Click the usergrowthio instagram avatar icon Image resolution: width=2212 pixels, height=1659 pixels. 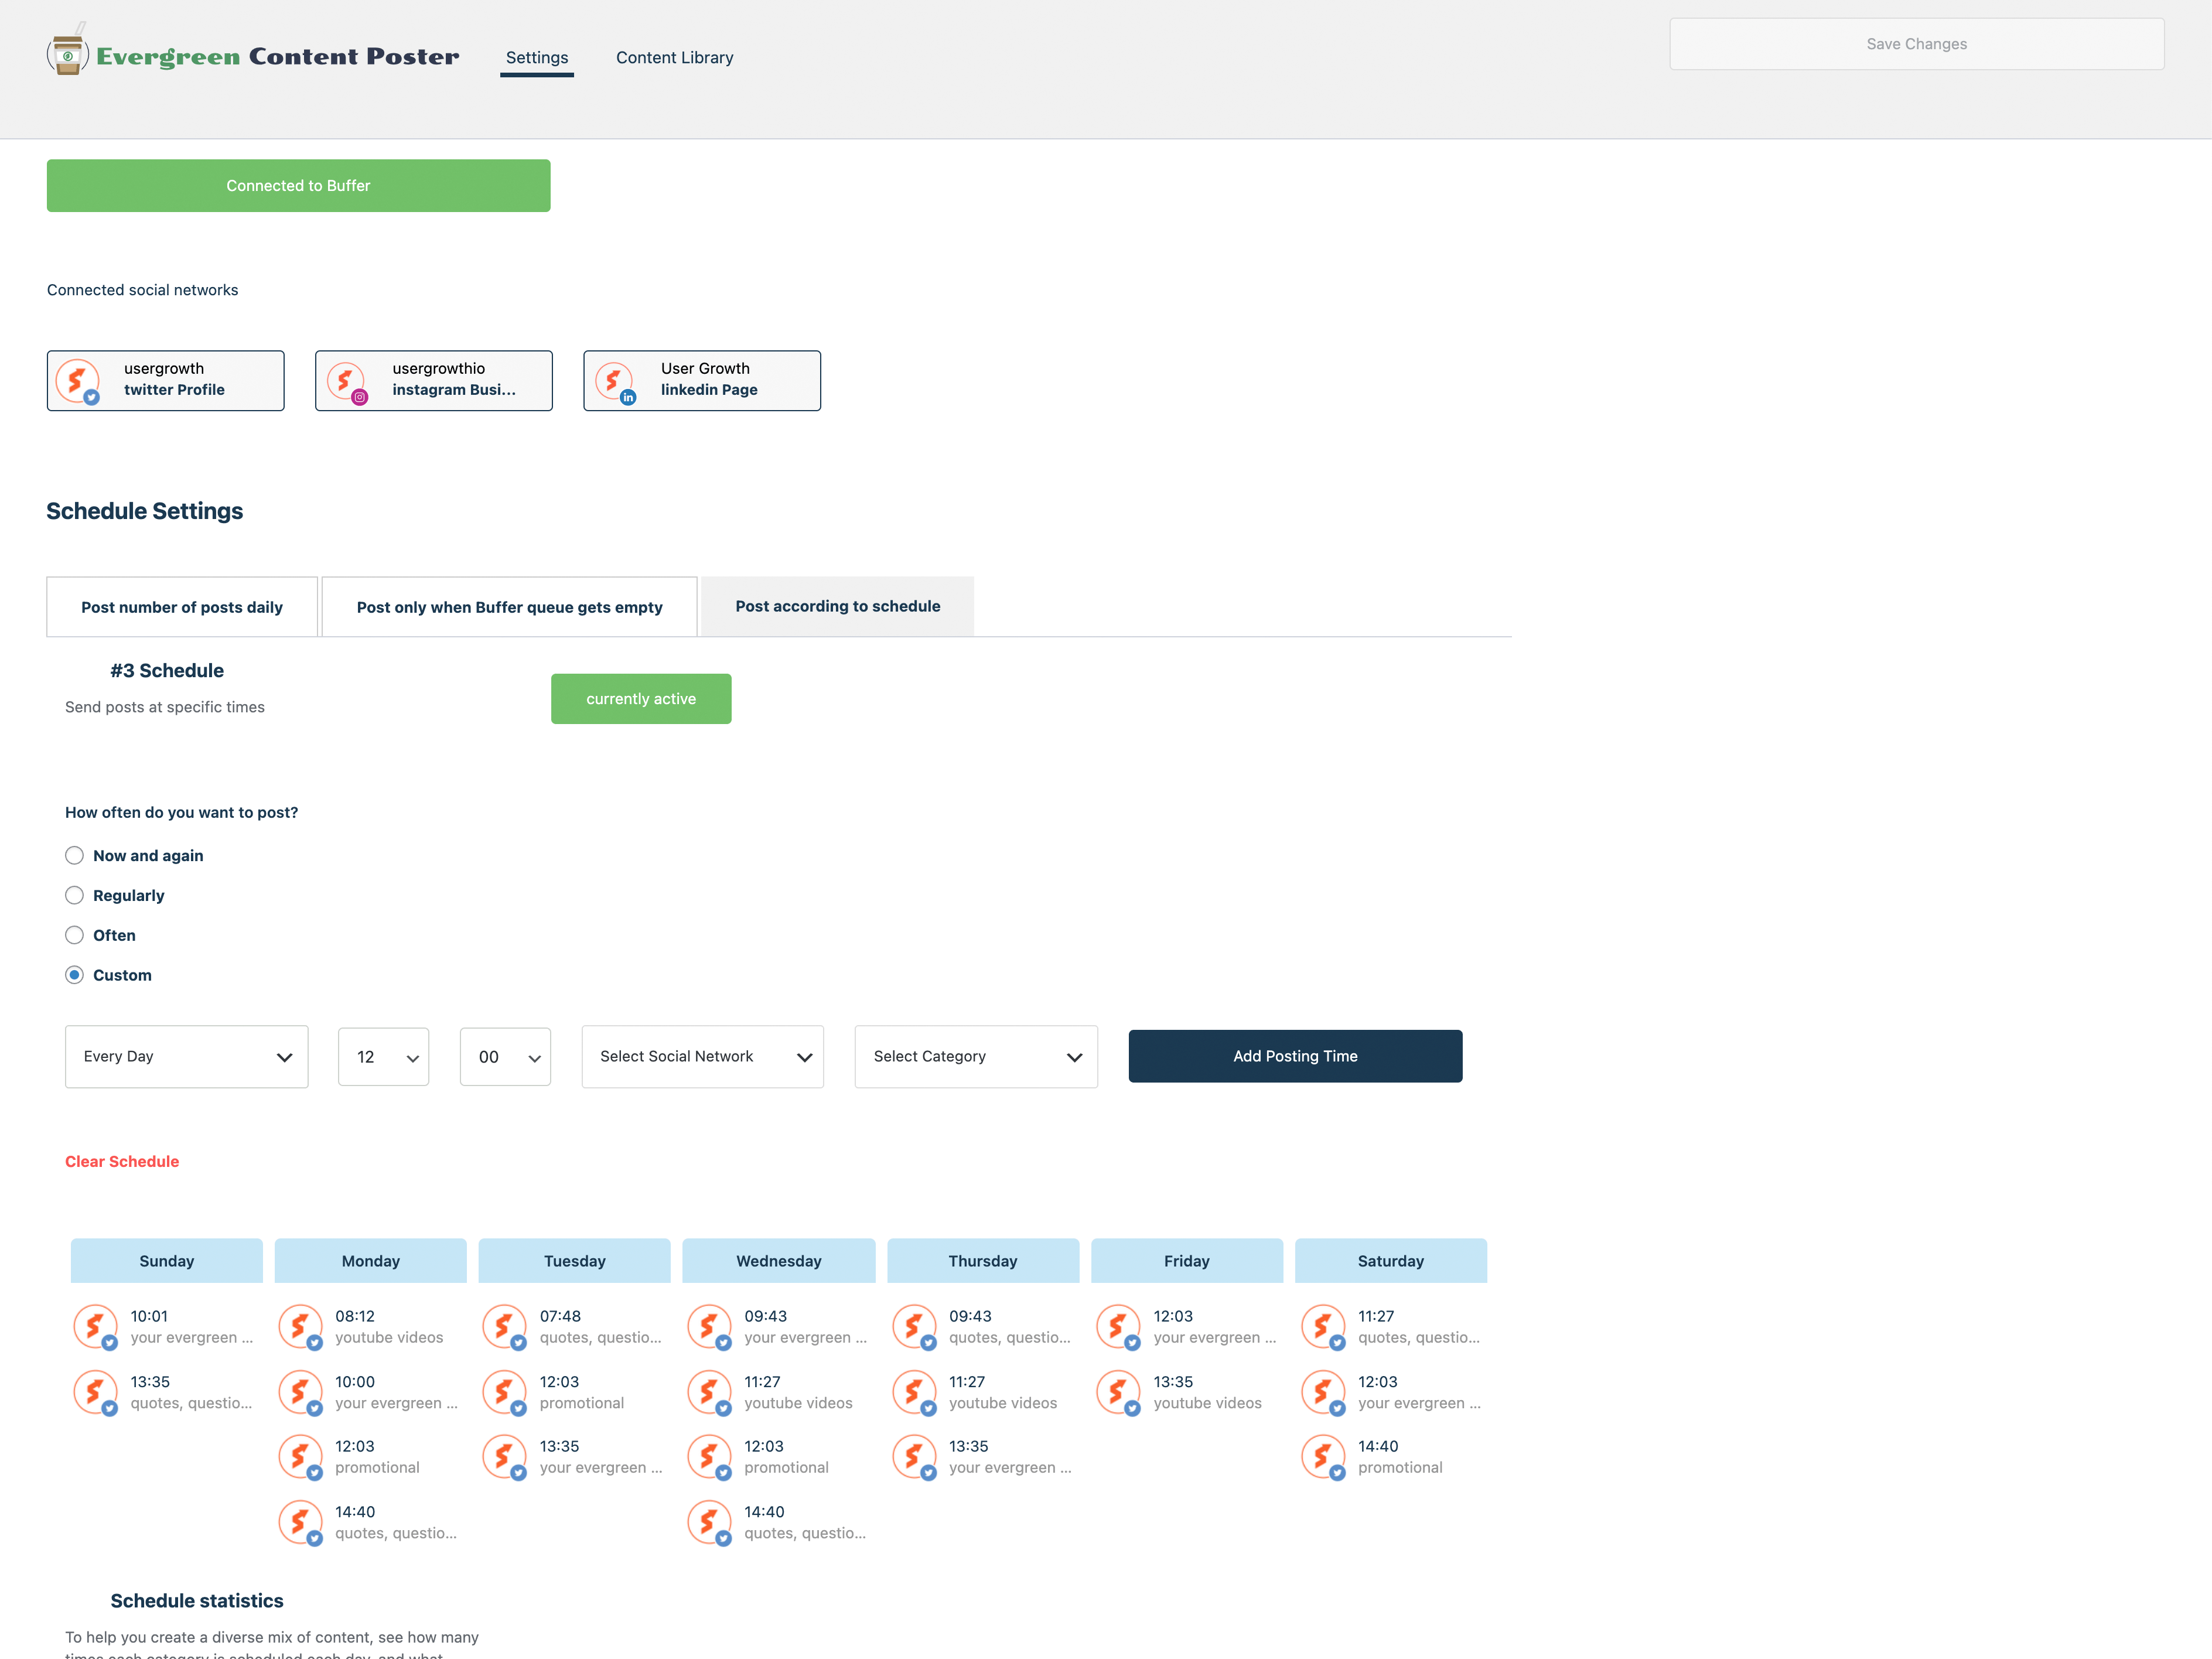click(346, 381)
